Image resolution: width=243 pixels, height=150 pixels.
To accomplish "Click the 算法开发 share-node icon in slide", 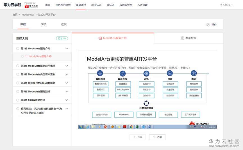I will click(122, 73).
